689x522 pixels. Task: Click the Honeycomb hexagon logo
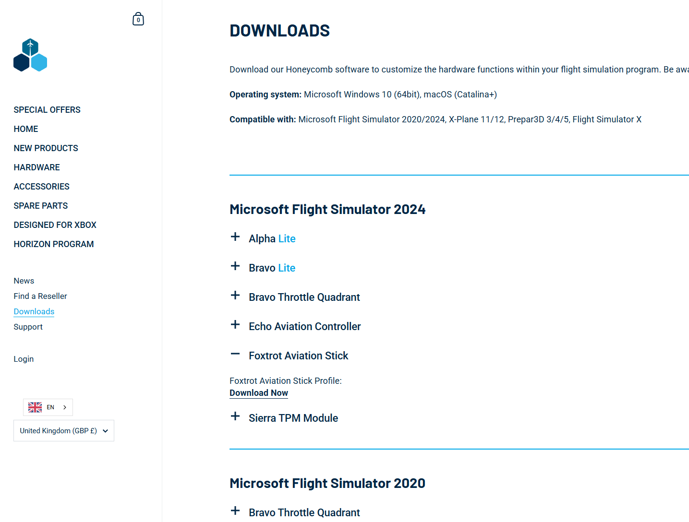30,55
